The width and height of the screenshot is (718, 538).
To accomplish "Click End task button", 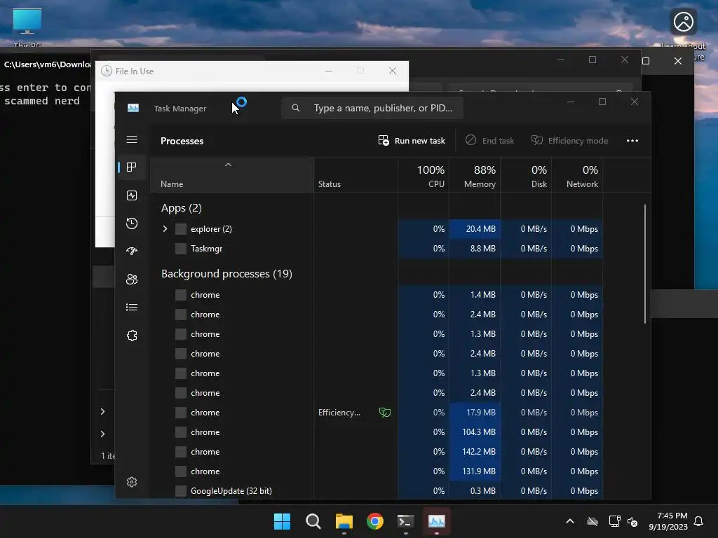I will click(x=490, y=140).
